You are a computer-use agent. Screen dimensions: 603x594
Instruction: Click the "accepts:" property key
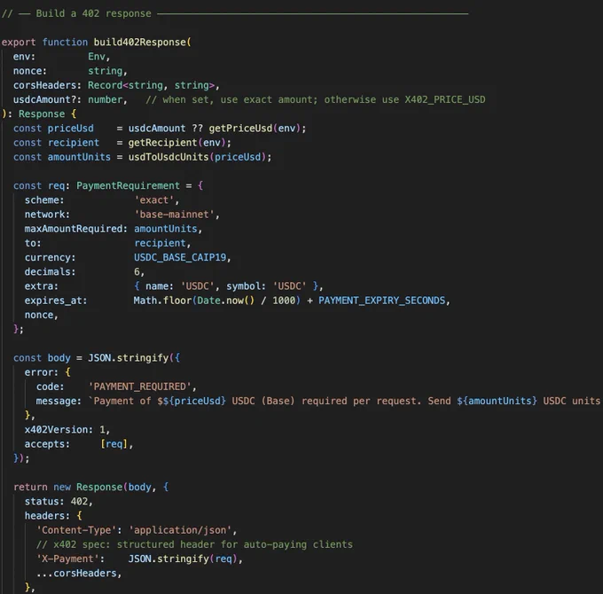47,444
